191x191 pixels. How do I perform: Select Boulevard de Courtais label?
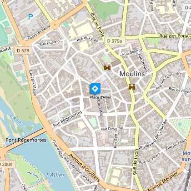pos(153,134)
